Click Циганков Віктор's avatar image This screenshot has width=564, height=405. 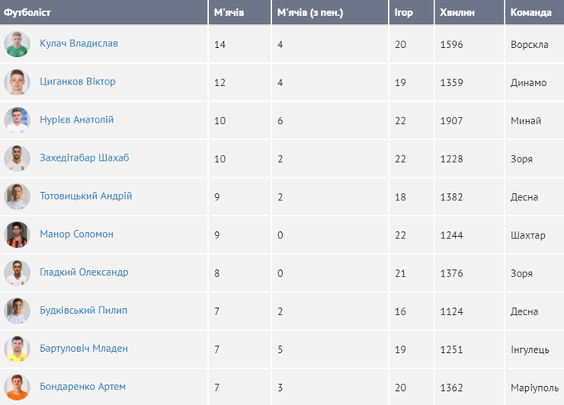[17, 82]
